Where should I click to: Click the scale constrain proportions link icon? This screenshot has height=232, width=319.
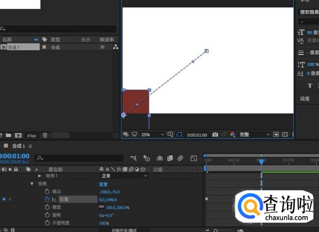101,207
